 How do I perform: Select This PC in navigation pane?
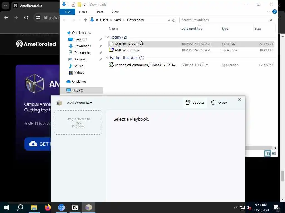[x=81, y=90]
